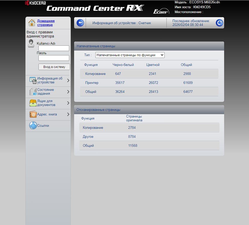249x225 pixels.
Task: Click the job status icon
Action: 33,92
